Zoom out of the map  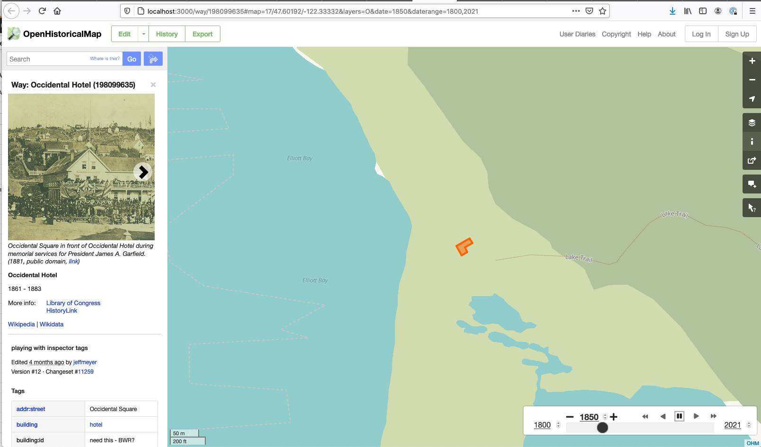click(752, 79)
